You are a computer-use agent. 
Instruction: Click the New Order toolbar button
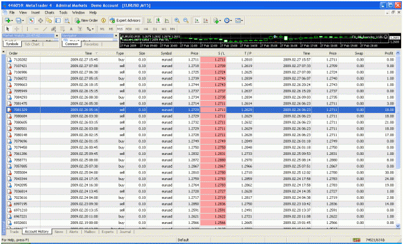pyautogui.click(x=86, y=21)
